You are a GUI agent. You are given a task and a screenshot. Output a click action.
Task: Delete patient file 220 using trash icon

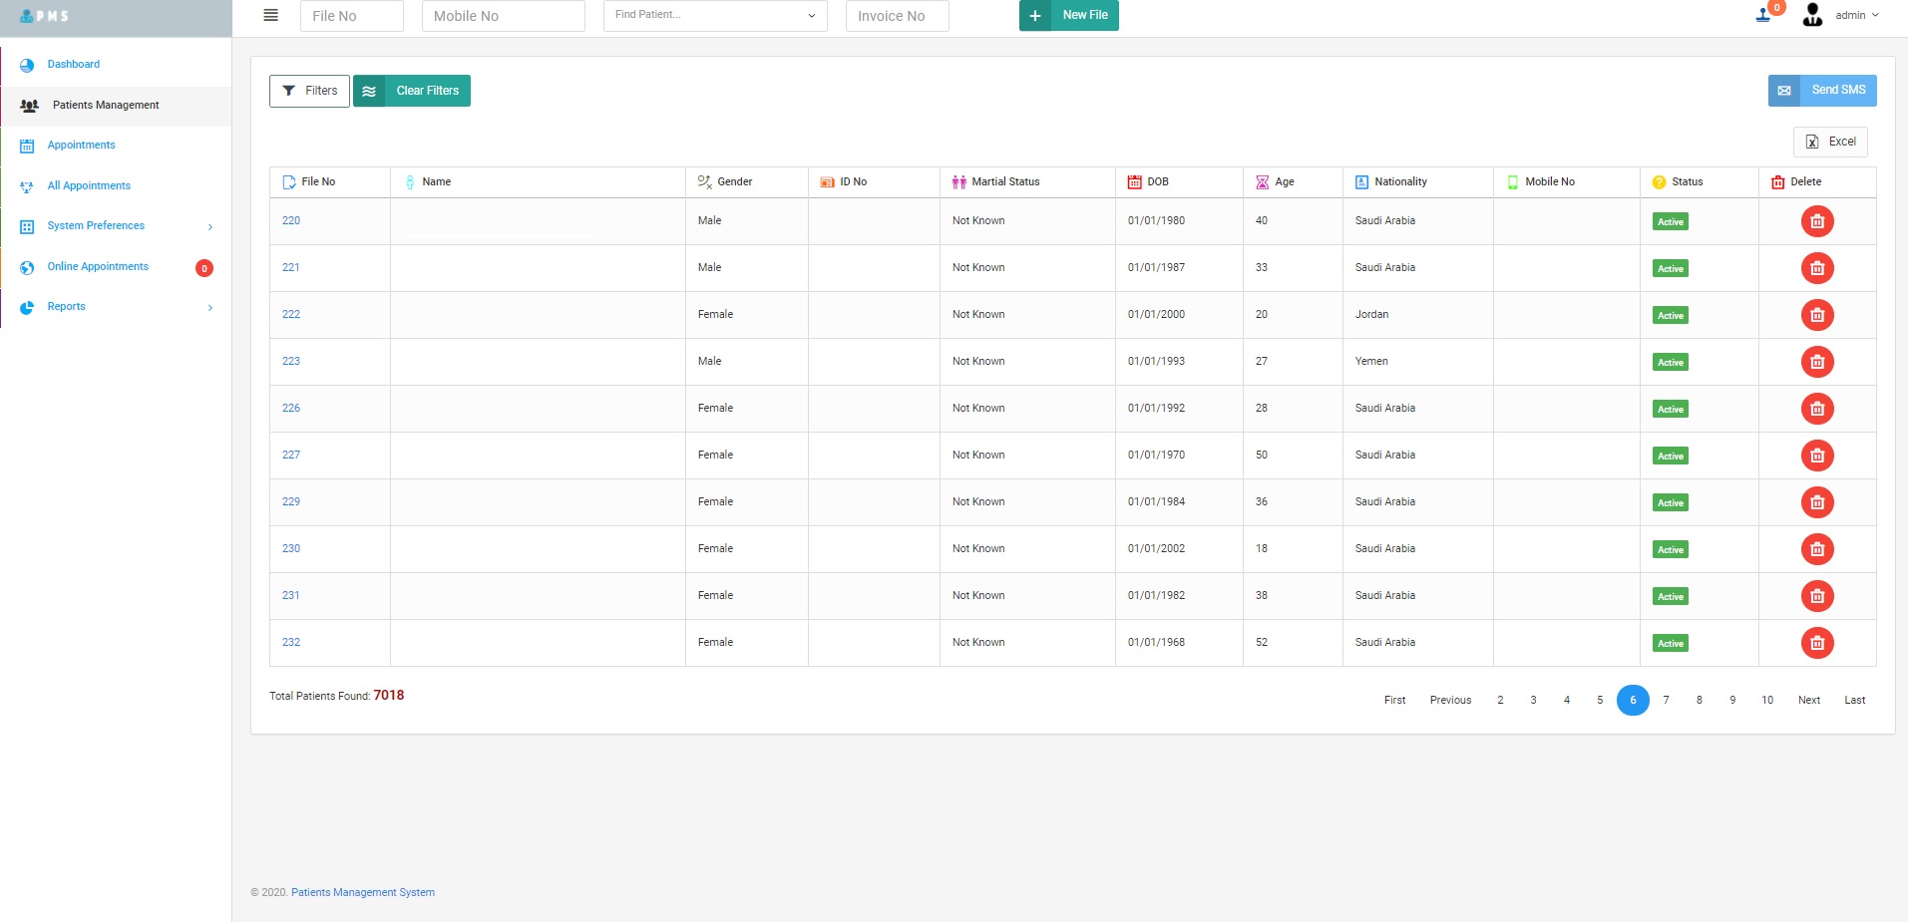coord(1816,221)
